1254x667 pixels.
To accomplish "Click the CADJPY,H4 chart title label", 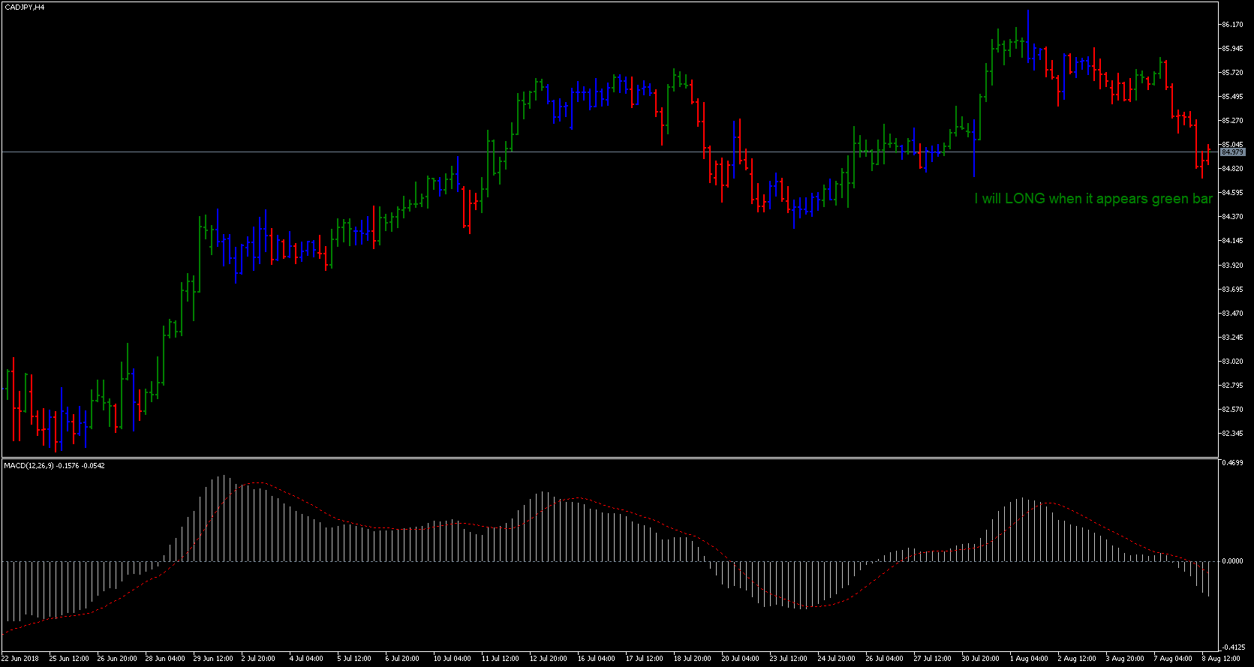I will tap(24, 7).
